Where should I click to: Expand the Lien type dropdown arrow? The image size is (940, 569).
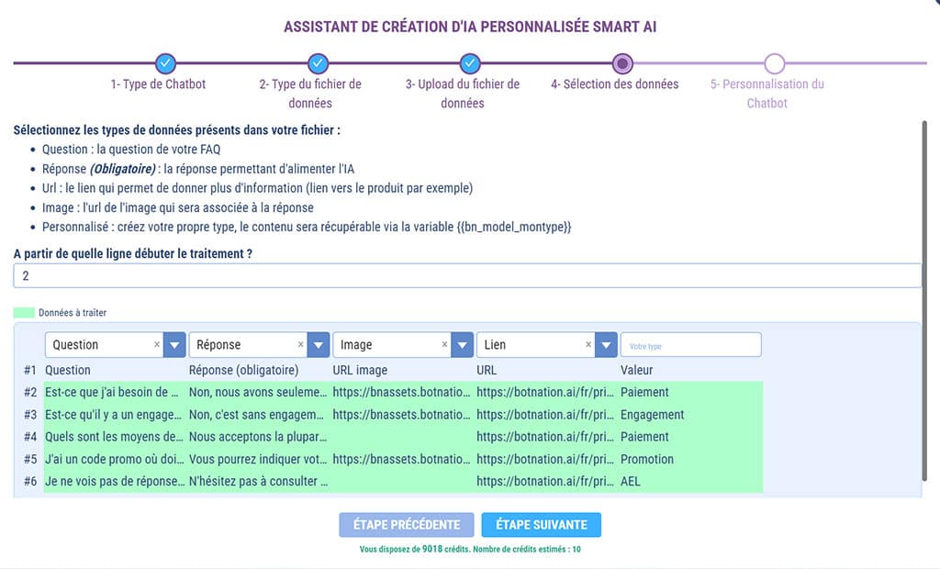(606, 345)
